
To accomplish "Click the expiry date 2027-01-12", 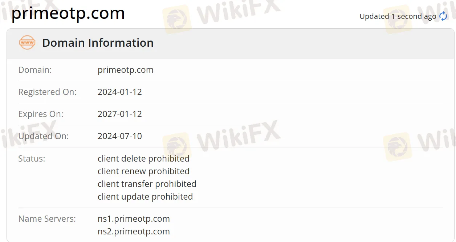I will (x=119, y=114).
